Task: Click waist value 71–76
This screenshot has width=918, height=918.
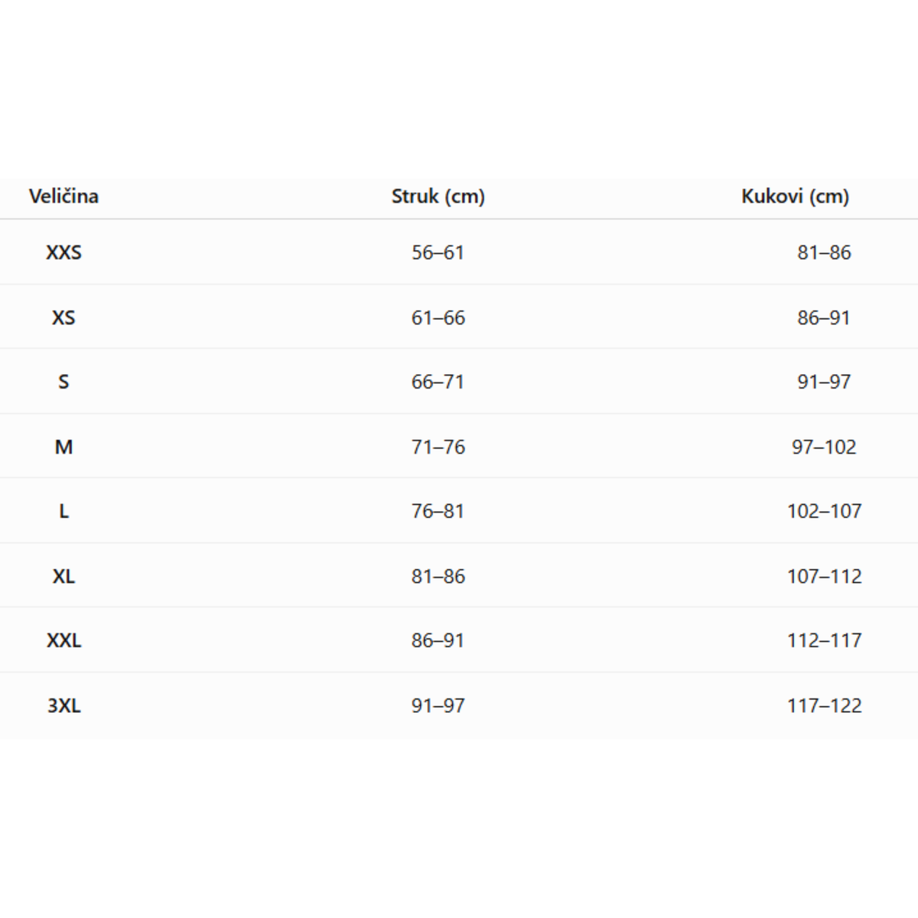Action: [x=438, y=447]
